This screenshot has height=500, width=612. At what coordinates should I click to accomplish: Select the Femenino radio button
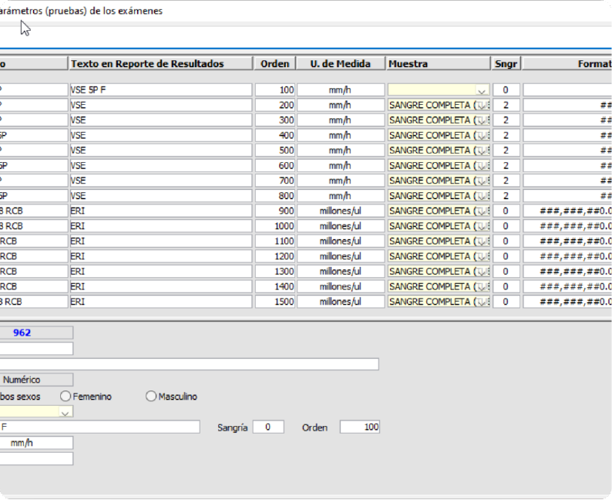click(66, 397)
